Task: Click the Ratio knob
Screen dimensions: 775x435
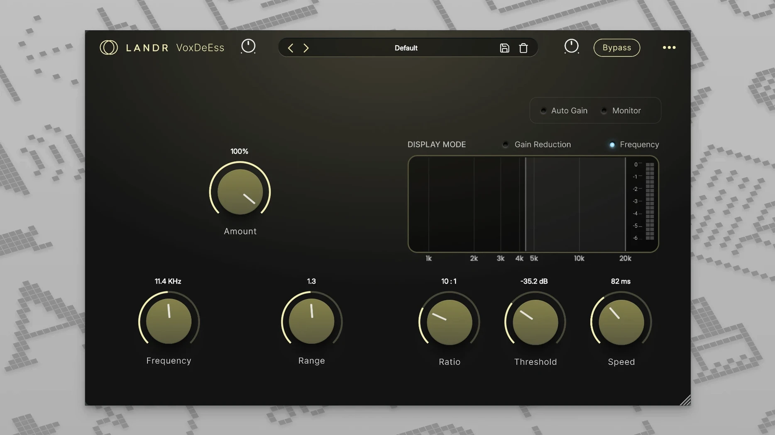Action: (450, 322)
